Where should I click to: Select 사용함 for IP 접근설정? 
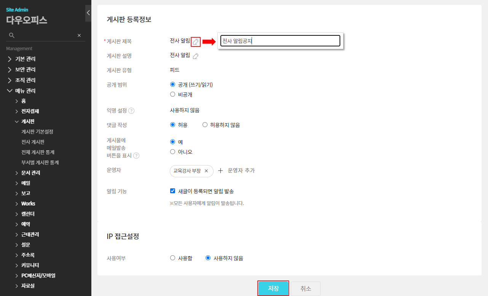click(173, 258)
